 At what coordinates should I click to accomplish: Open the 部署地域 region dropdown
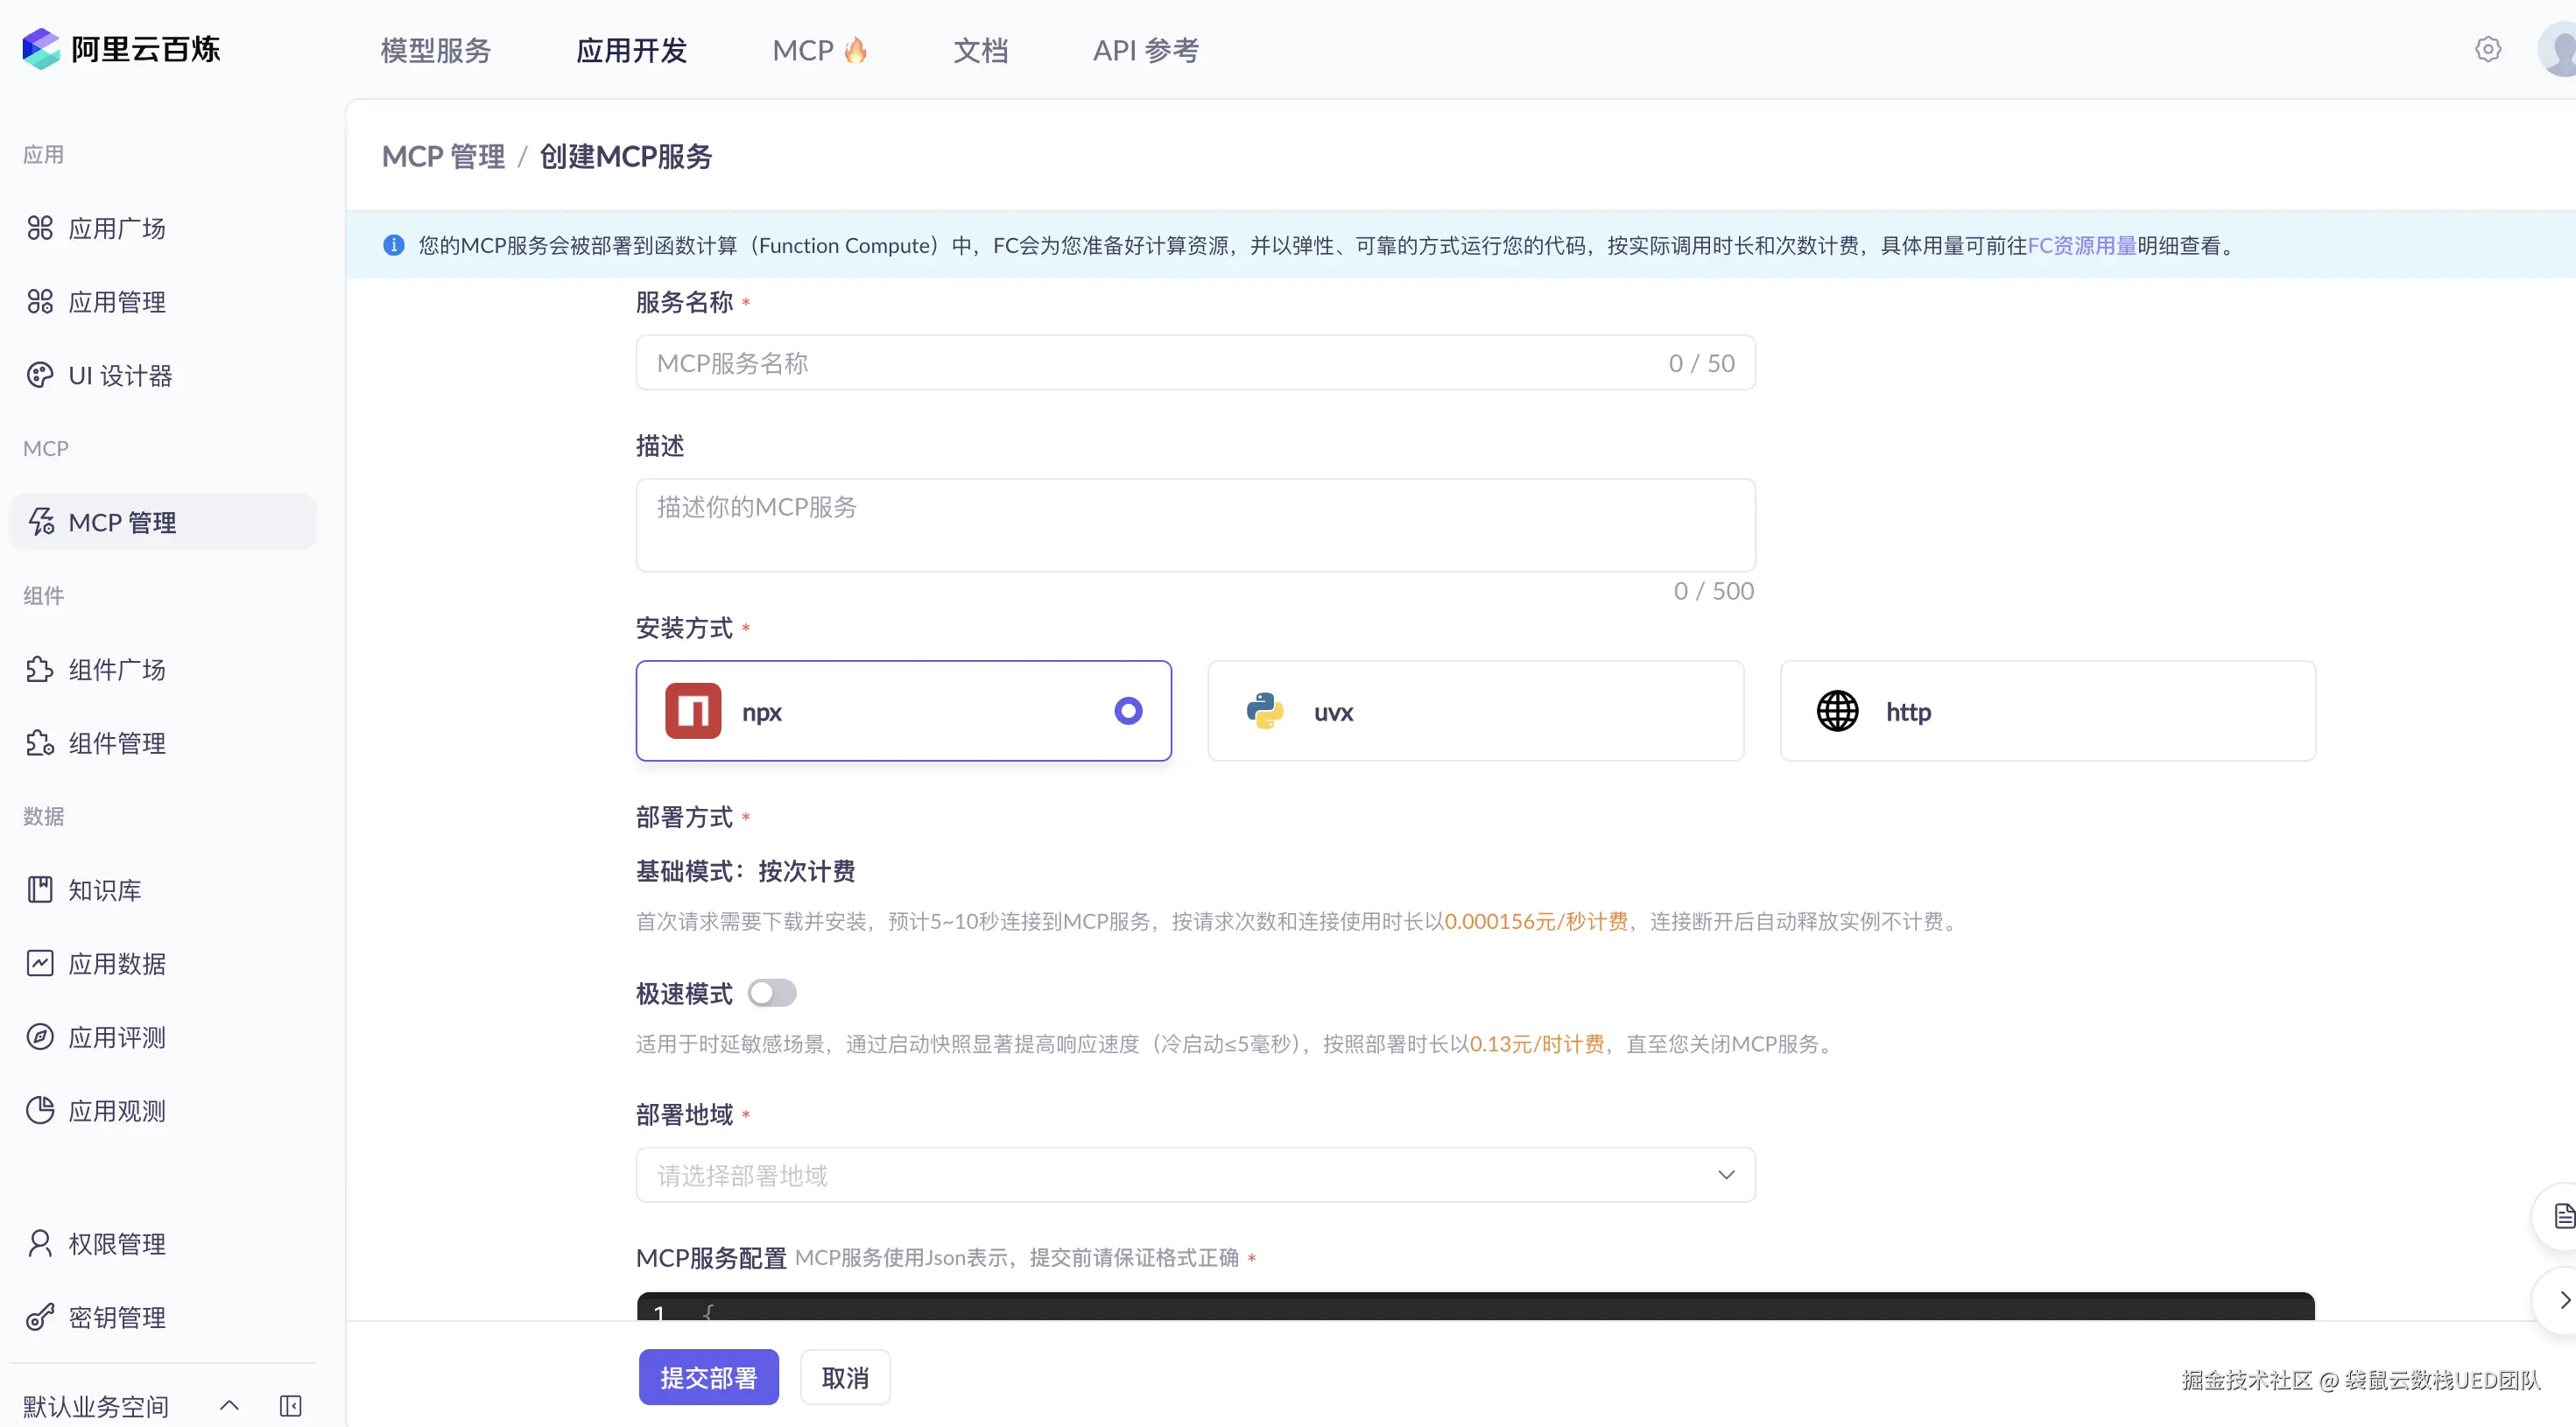tap(1195, 1175)
